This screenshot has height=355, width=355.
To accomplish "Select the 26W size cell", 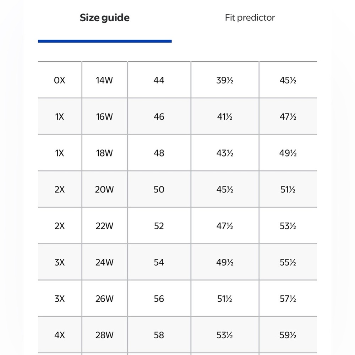I will tap(104, 299).
